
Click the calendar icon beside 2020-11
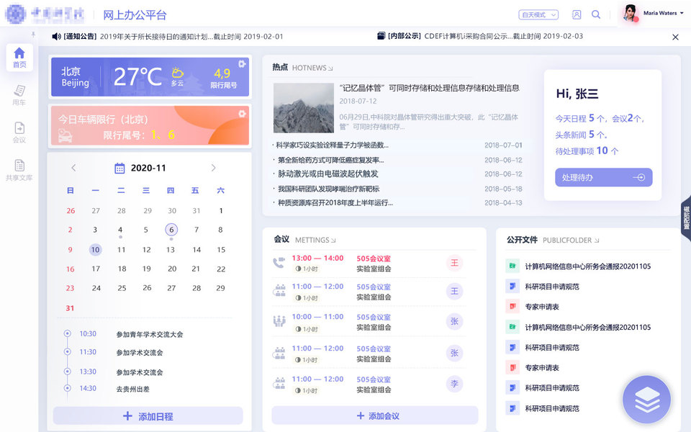[119, 168]
